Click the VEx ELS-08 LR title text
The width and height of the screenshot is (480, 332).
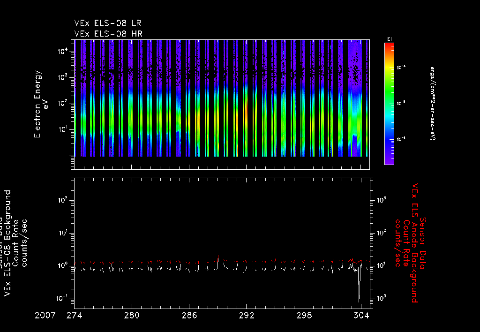click(x=108, y=23)
